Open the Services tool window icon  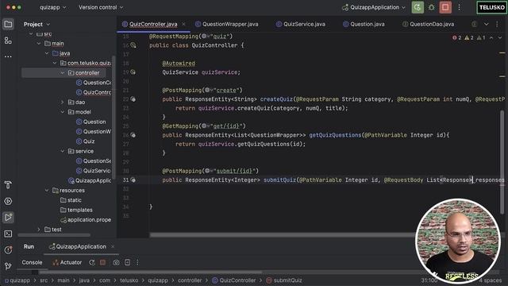pos(8,201)
